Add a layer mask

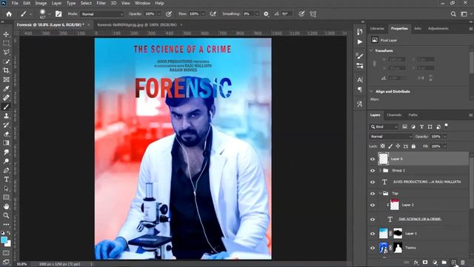tap(425, 263)
